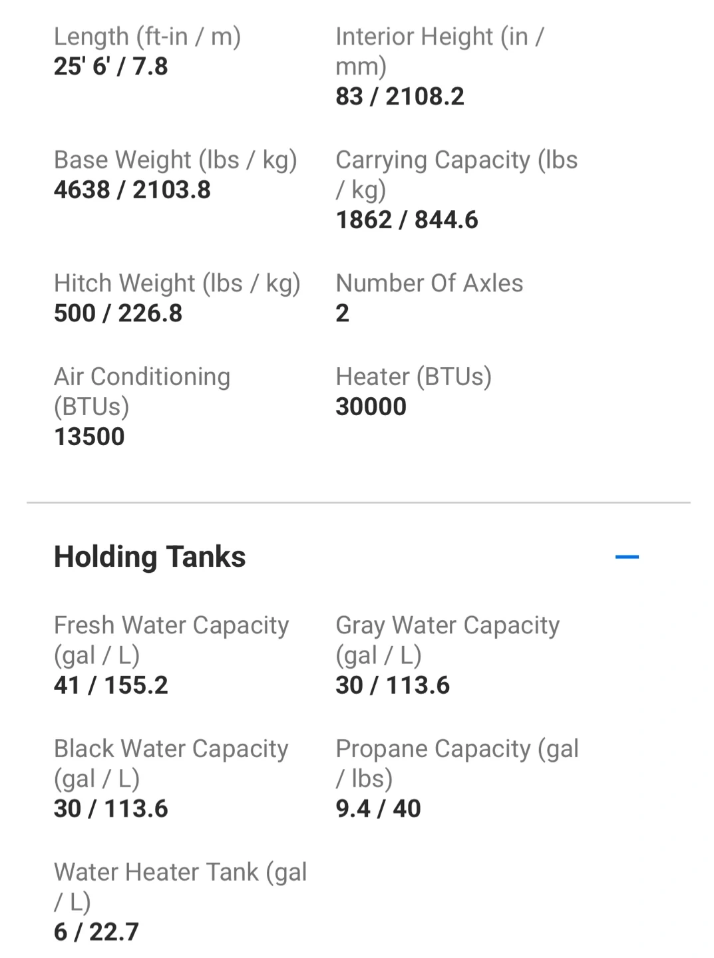Collapse the Holding Tanks section minus icon

pos(627,557)
